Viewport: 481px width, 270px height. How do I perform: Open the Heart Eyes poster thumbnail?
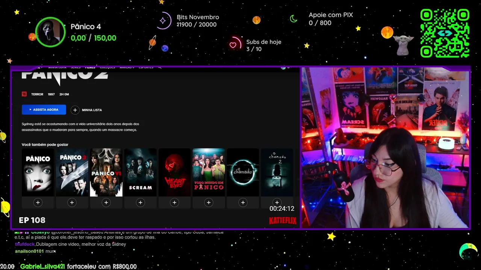coord(174,172)
